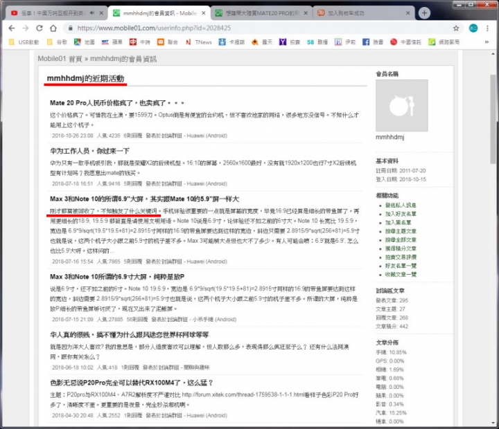Click 好友名單一覽 link

(x=401, y=266)
